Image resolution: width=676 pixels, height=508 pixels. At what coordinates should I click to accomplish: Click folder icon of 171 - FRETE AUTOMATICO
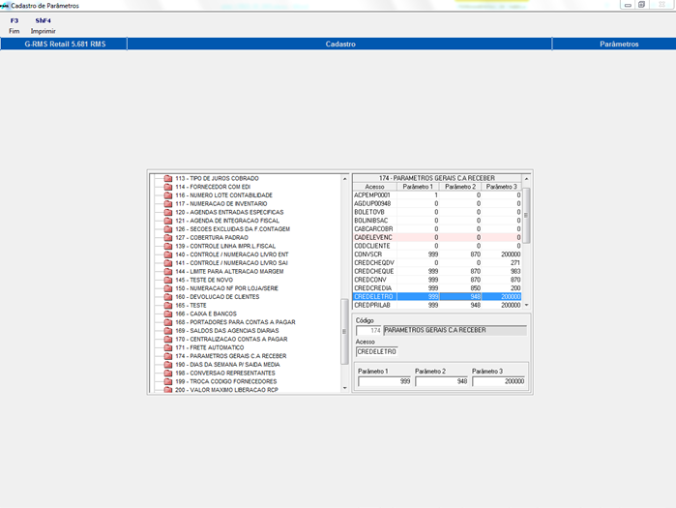(168, 347)
